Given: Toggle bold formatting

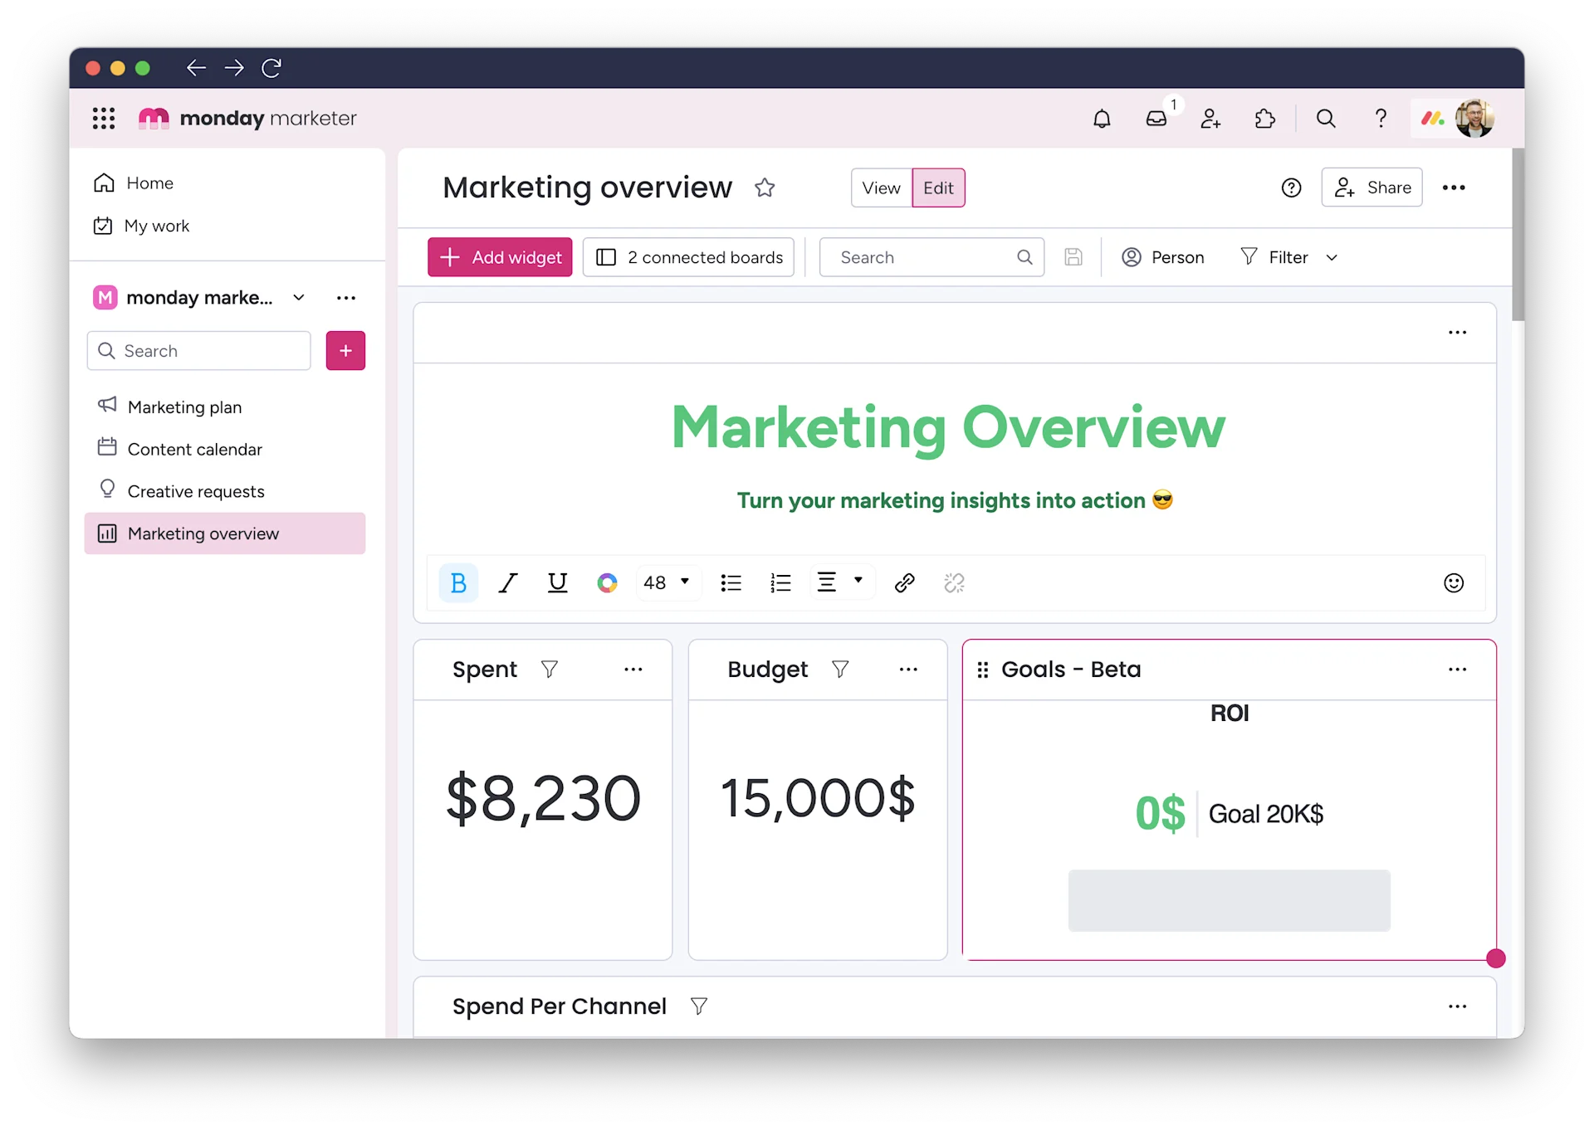Looking at the screenshot, I should click(457, 583).
